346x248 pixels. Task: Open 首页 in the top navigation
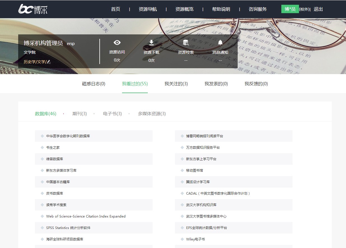click(x=116, y=9)
